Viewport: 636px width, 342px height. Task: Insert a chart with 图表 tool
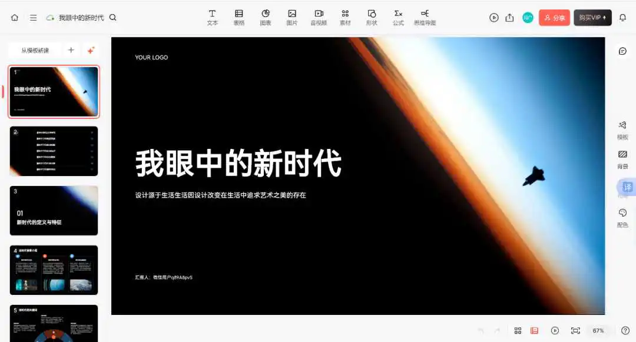tap(265, 18)
